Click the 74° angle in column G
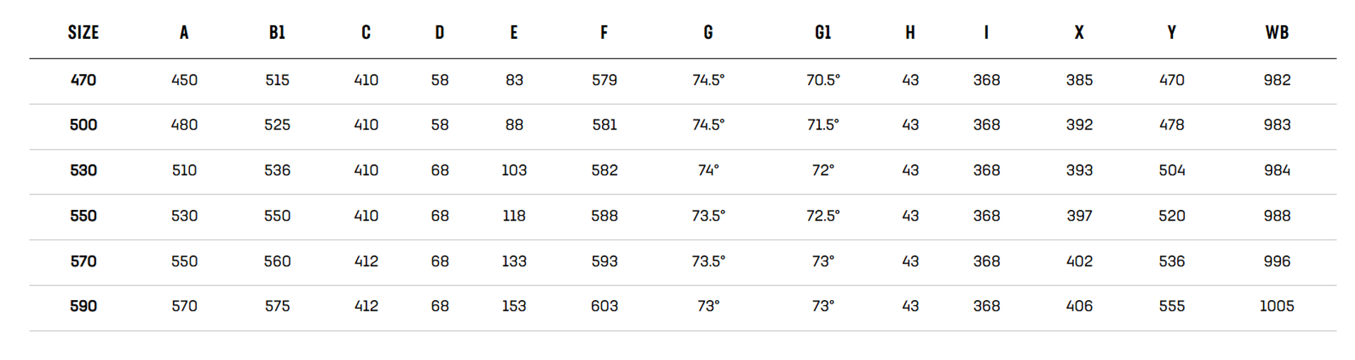This screenshot has width=1355, height=360. tap(708, 170)
